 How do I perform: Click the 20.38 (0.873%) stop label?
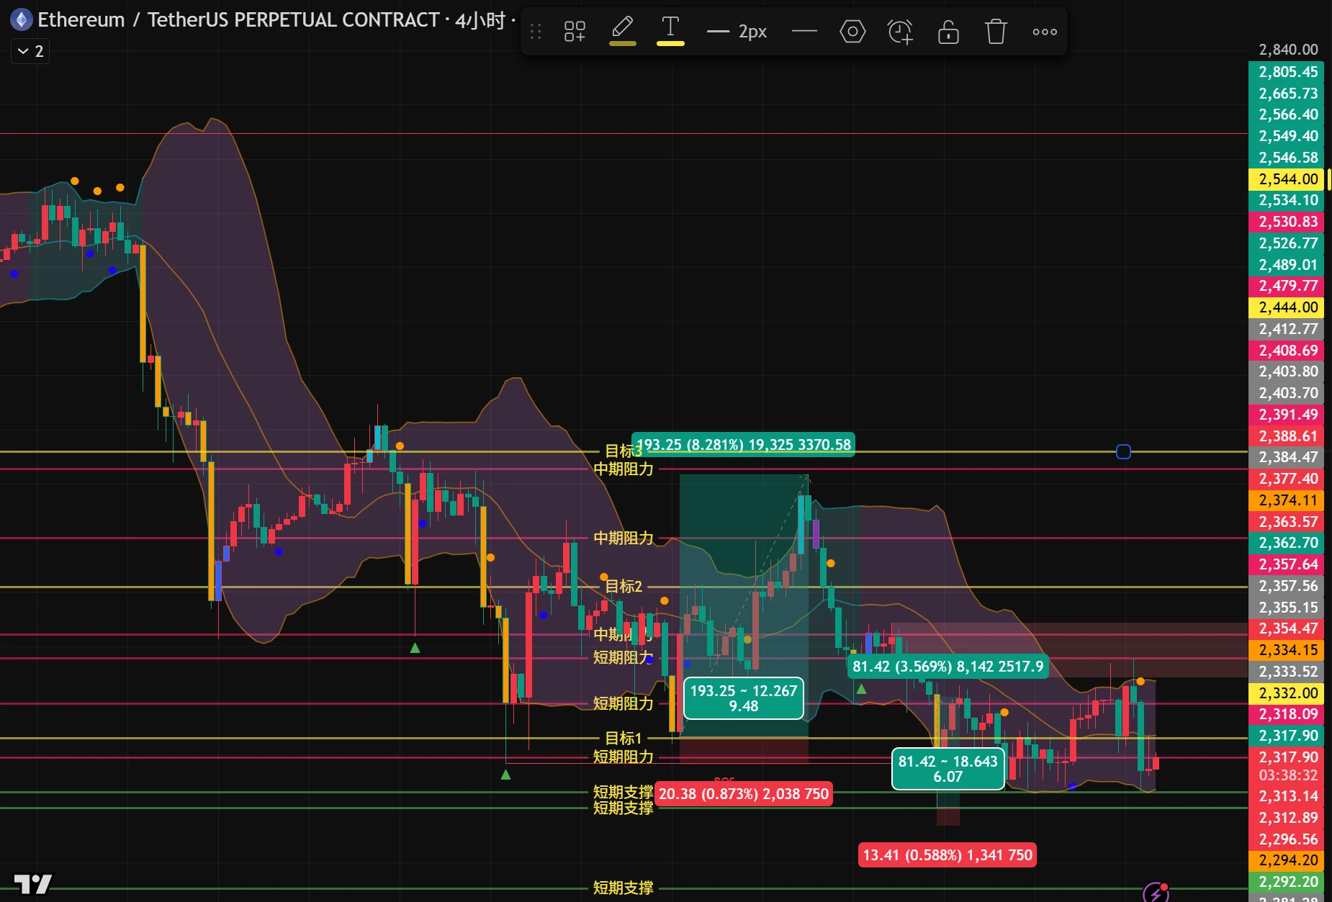(x=744, y=794)
